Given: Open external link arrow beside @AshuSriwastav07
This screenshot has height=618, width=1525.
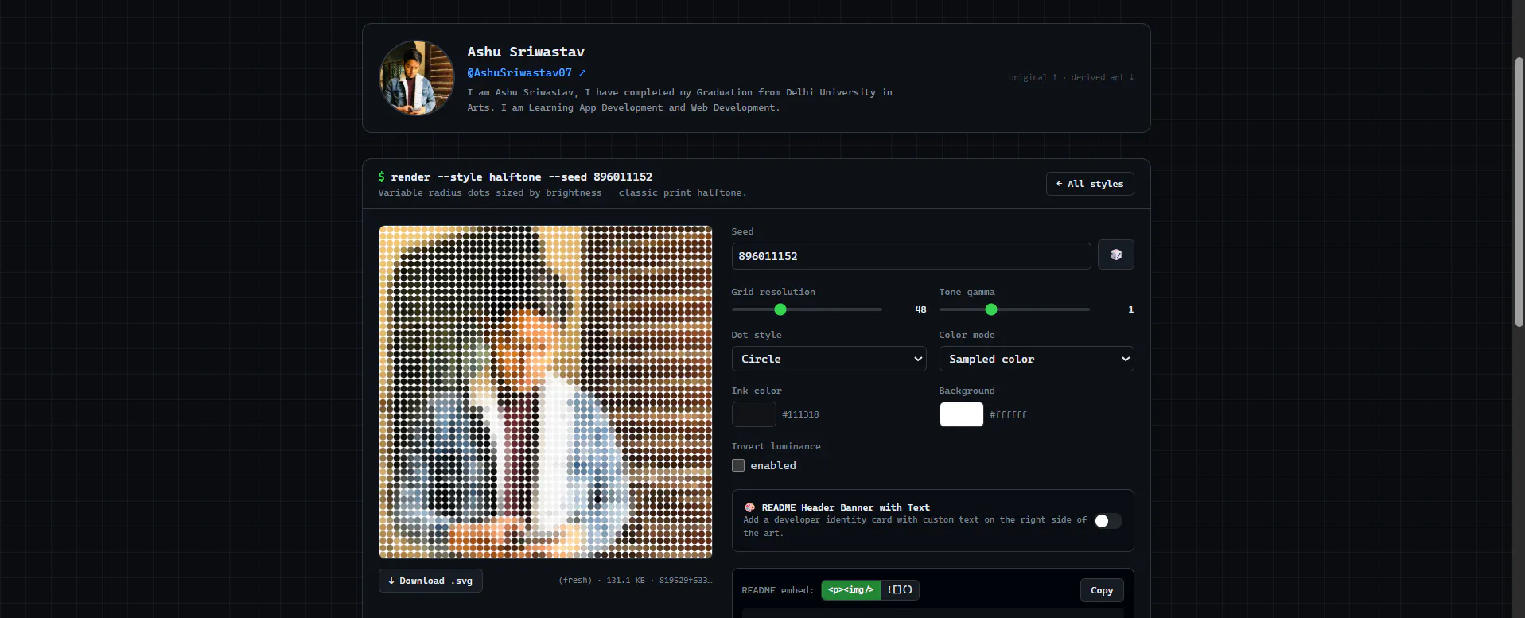Looking at the screenshot, I should click(x=582, y=72).
